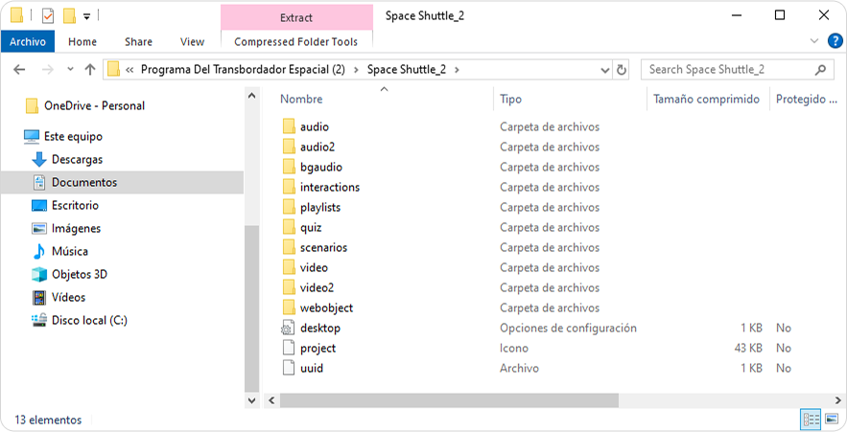Expand the address bar history dropdown

pos(605,70)
